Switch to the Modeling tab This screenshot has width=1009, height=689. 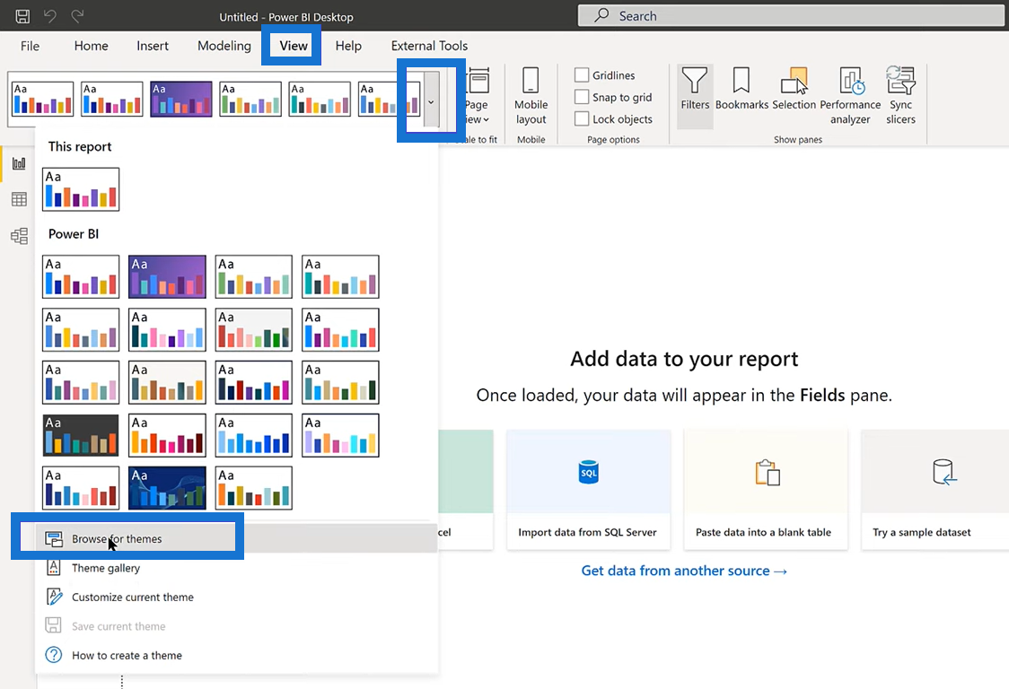tap(224, 46)
